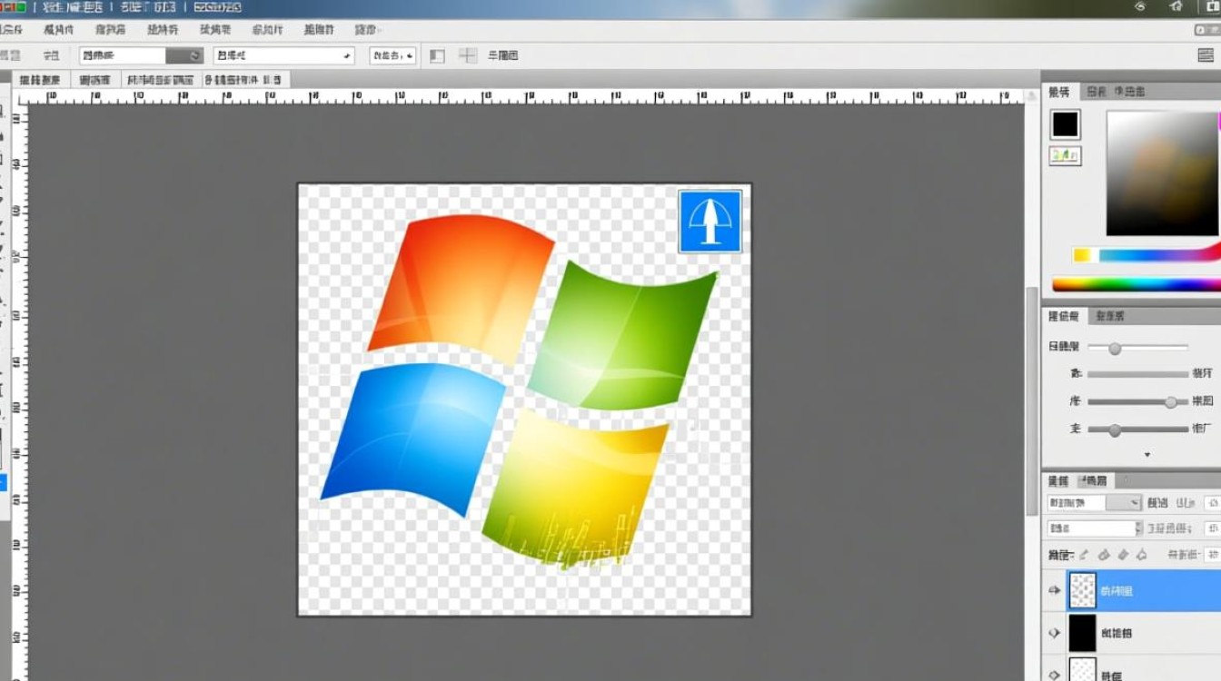This screenshot has height=681, width=1221.
Task: Hide the highlighted top layer via its eye toggle
Action: pyautogui.click(x=1054, y=590)
